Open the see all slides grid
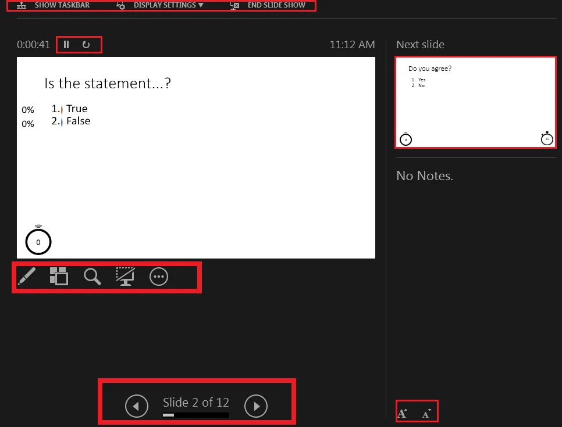This screenshot has width=562, height=427. pyautogui.click(x=59, y=277)
